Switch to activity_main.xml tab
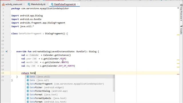Screen dimensions: 183x103 click(x=14, y=4)
